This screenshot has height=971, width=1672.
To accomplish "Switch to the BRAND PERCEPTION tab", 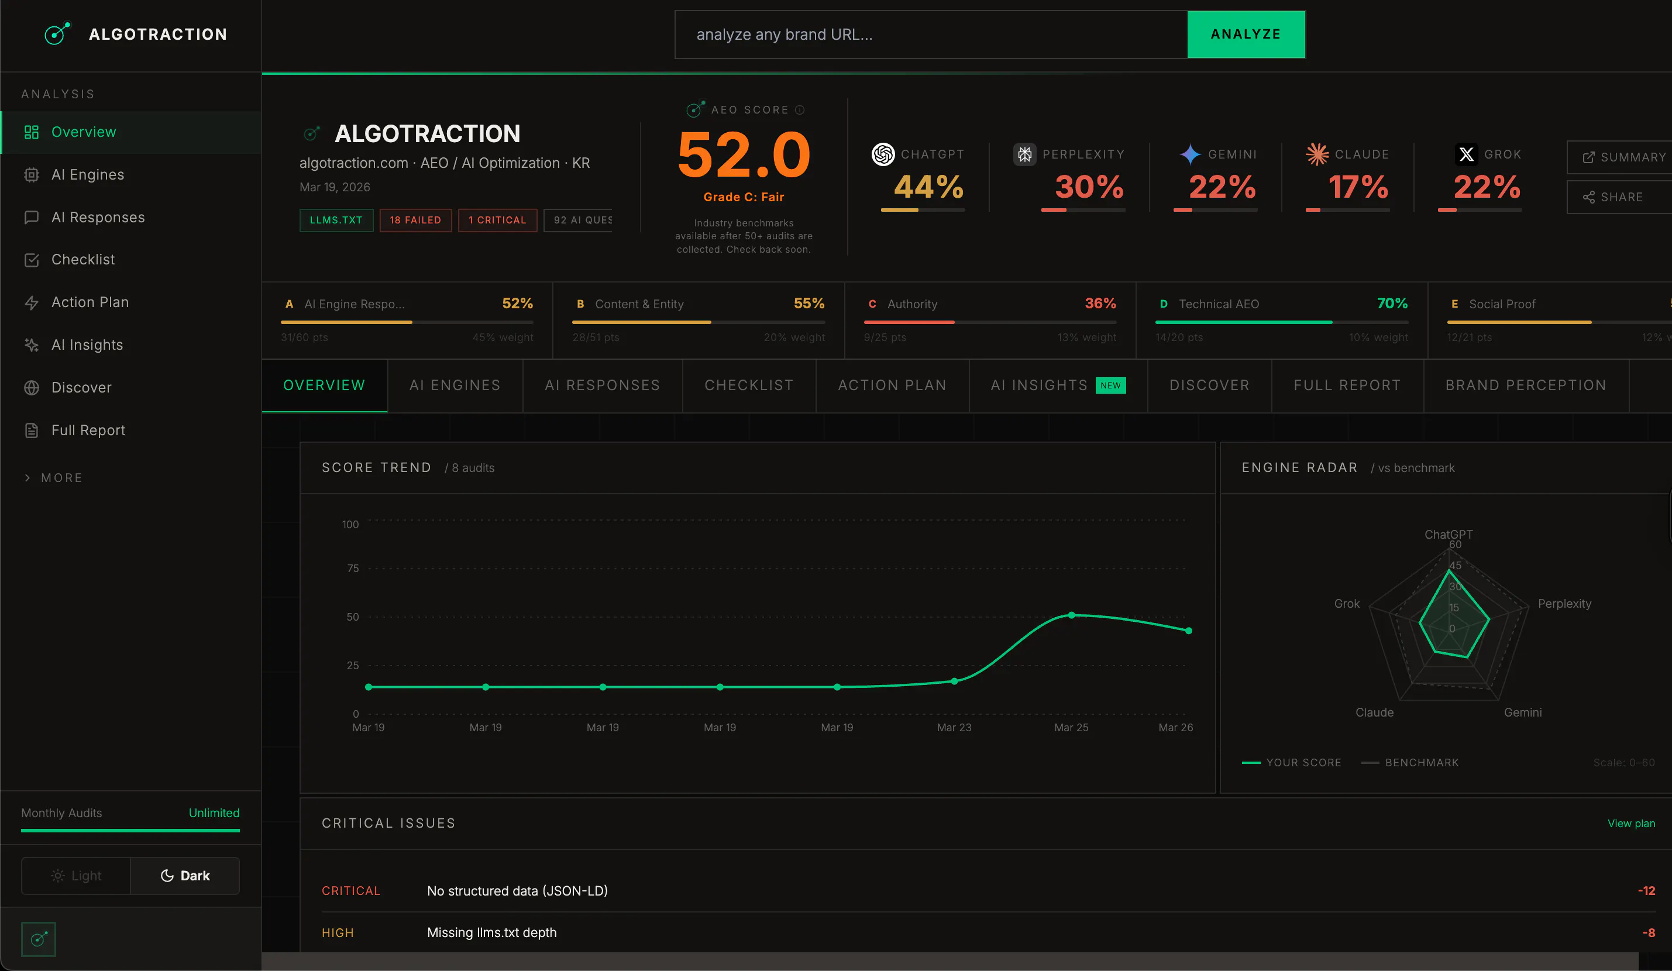I will pyautogui.click(x=1526, y=385).
